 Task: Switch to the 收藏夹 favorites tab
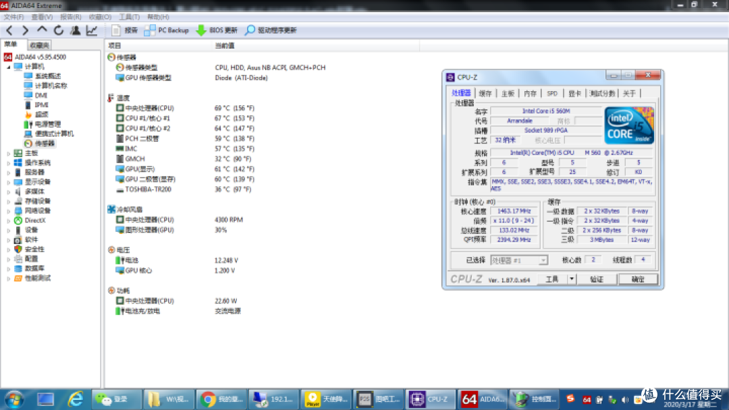tap(39, 45)
